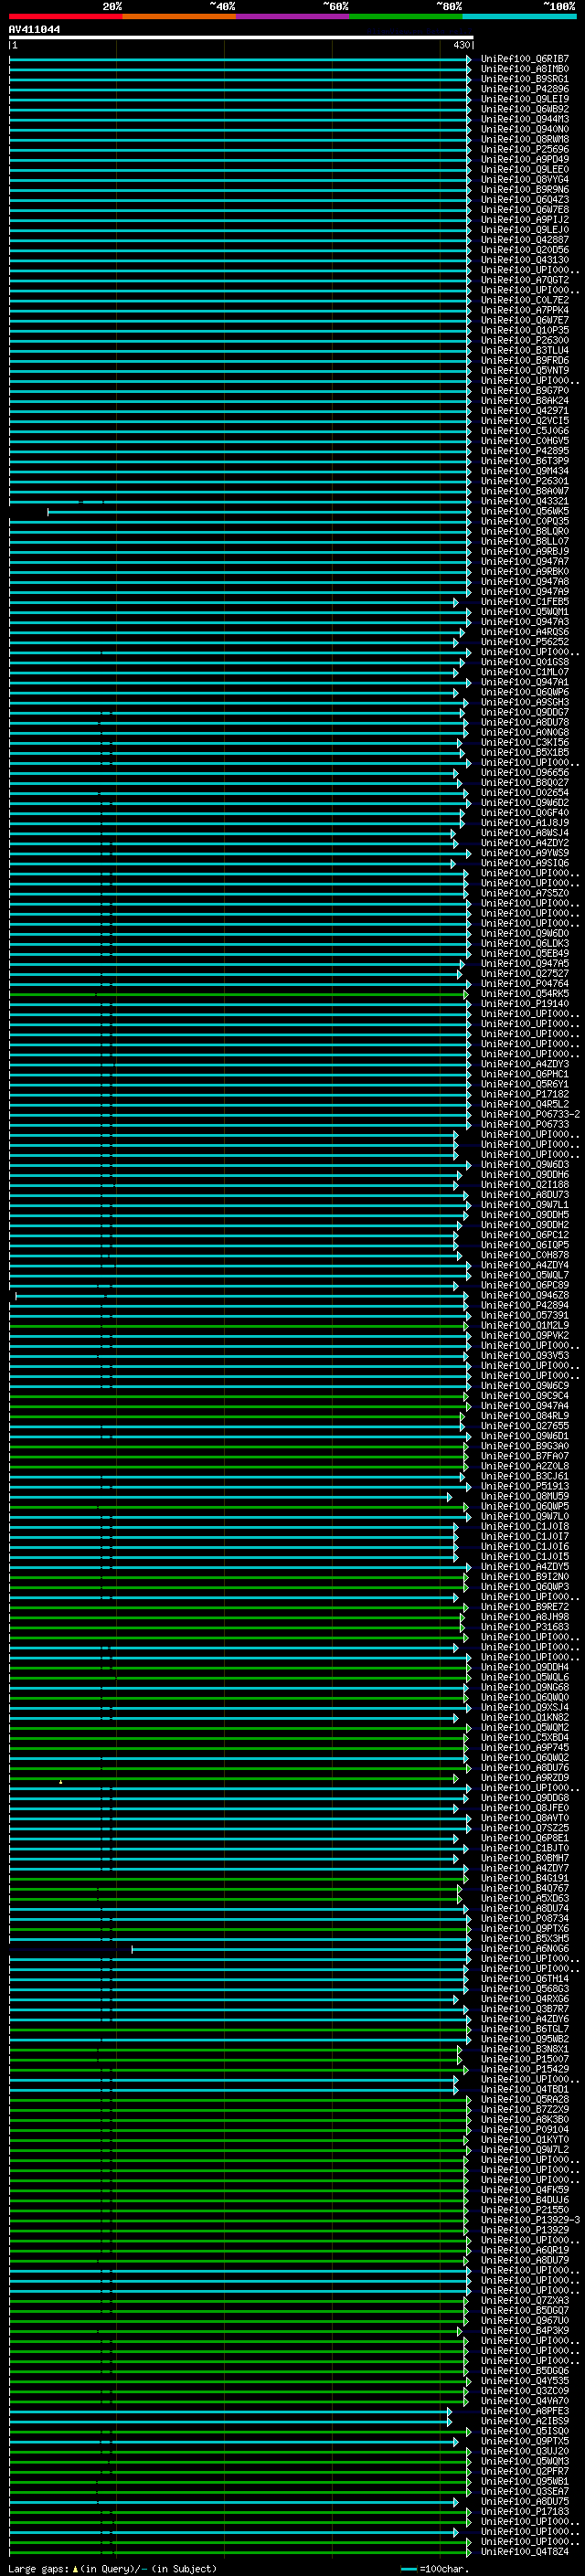The image size is (585, 2576).
Task: Select hit UniRef100_Q42971
Action: tap(524, 411)
